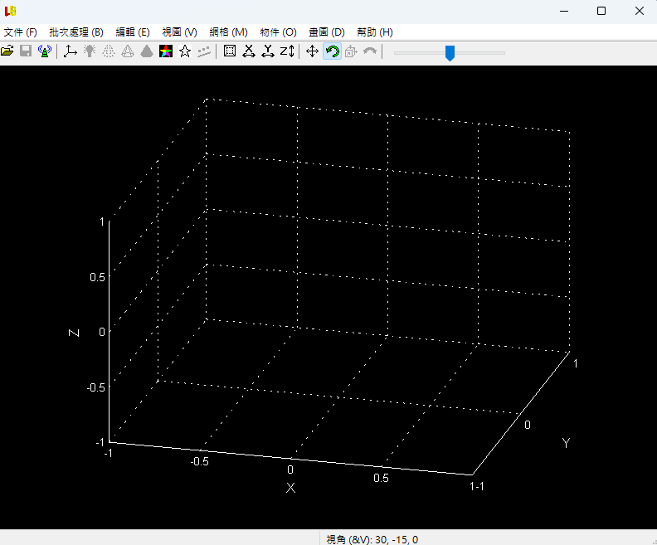
Task: Open the 物件 (O) menu
Action: pyautogui.click(x=278, y=32)
